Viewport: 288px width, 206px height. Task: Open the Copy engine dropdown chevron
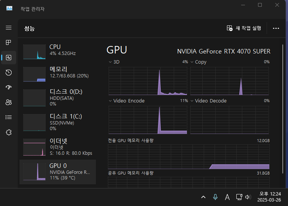click(x=192, y=62)
